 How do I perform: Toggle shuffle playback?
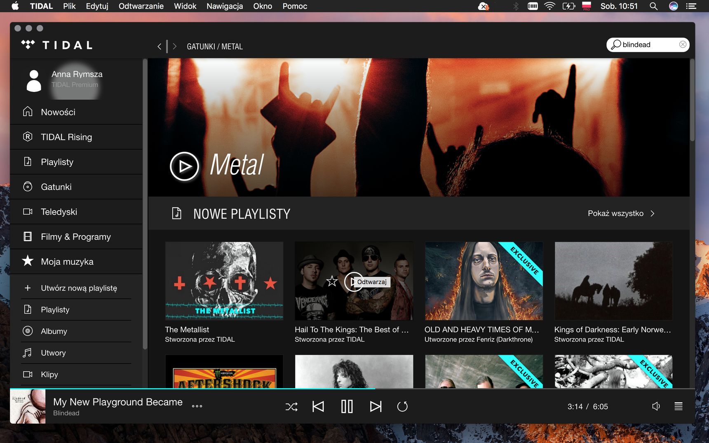291,407
